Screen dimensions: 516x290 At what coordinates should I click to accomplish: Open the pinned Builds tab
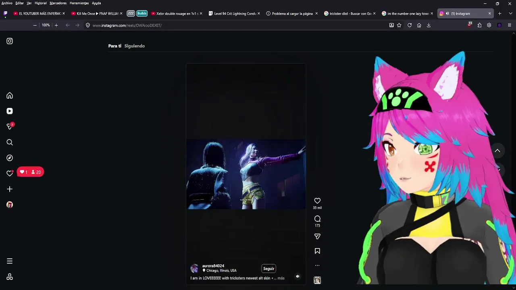[142, 13]
